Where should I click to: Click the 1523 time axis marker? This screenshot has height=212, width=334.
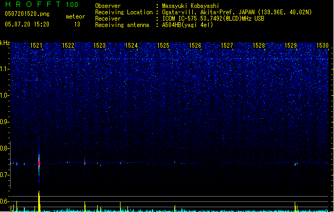[100, 46]
